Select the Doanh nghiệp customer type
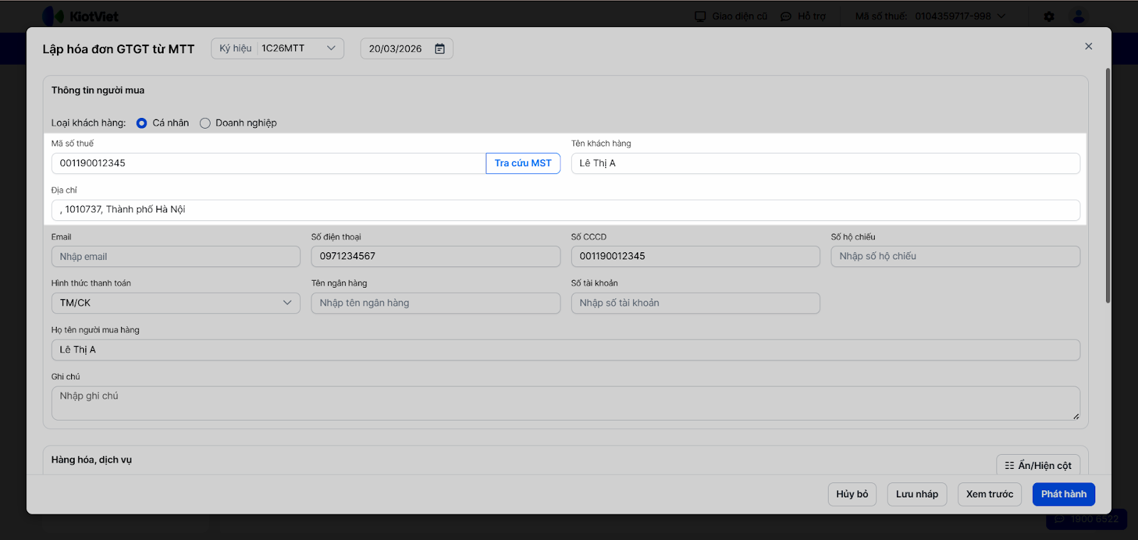Screen dimensions: 1138x540 point(205,123)
